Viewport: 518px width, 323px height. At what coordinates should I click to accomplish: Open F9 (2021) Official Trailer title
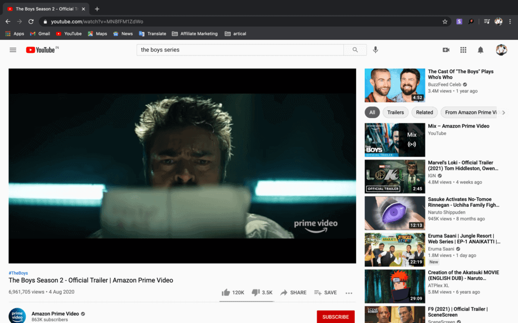pyautogui.click(x=458, y=312)
